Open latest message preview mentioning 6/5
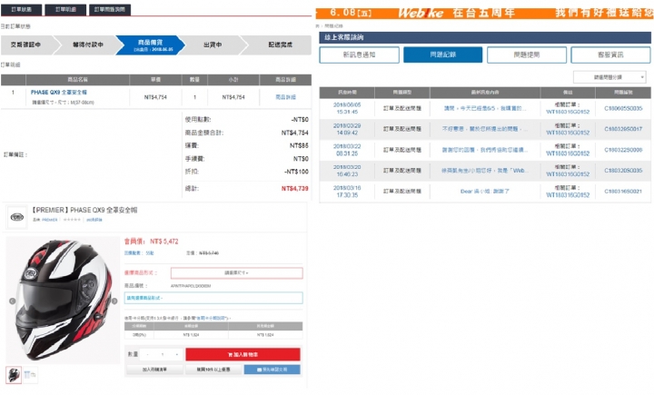 485,108
